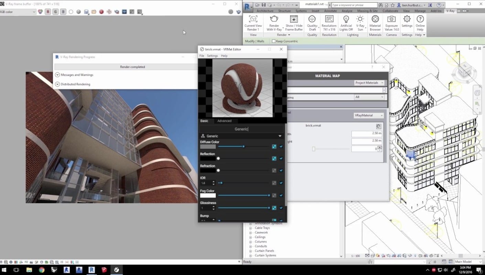
Task: Click the white Fog Color swatch
Action: point(208,195)
